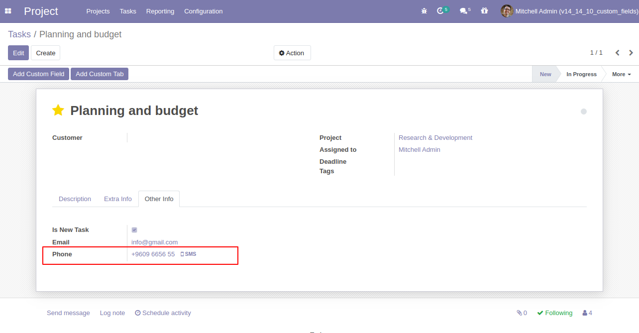Screen dimensions: 639x333
Task: Click the +9609 6656 55 phone link
Action: pos(153,254)
